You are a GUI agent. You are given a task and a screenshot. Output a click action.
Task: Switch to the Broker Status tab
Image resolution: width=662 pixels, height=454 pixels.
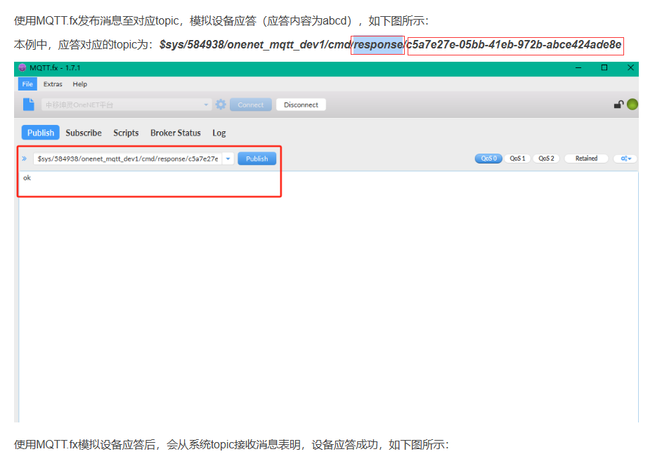click(175, 133)
